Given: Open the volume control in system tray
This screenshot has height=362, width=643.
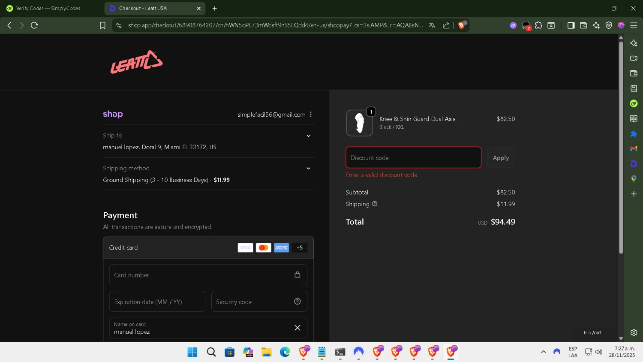Looking at the screenshot, I should point(599,352).
